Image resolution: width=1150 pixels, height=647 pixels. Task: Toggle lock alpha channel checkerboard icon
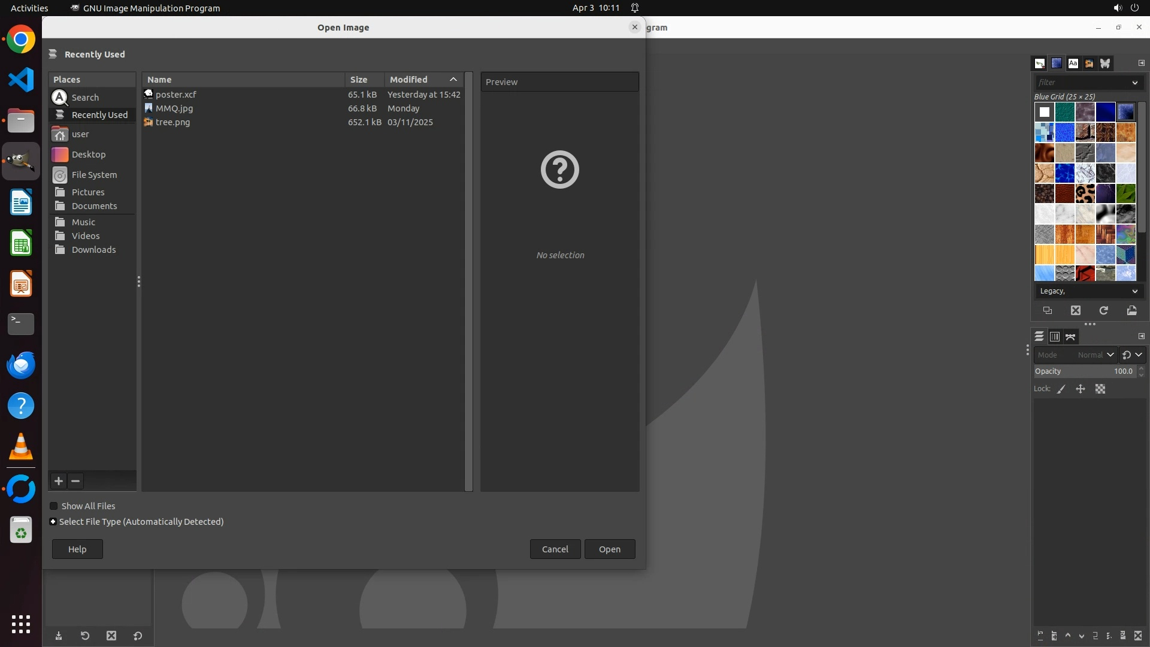click(1100, 389)
